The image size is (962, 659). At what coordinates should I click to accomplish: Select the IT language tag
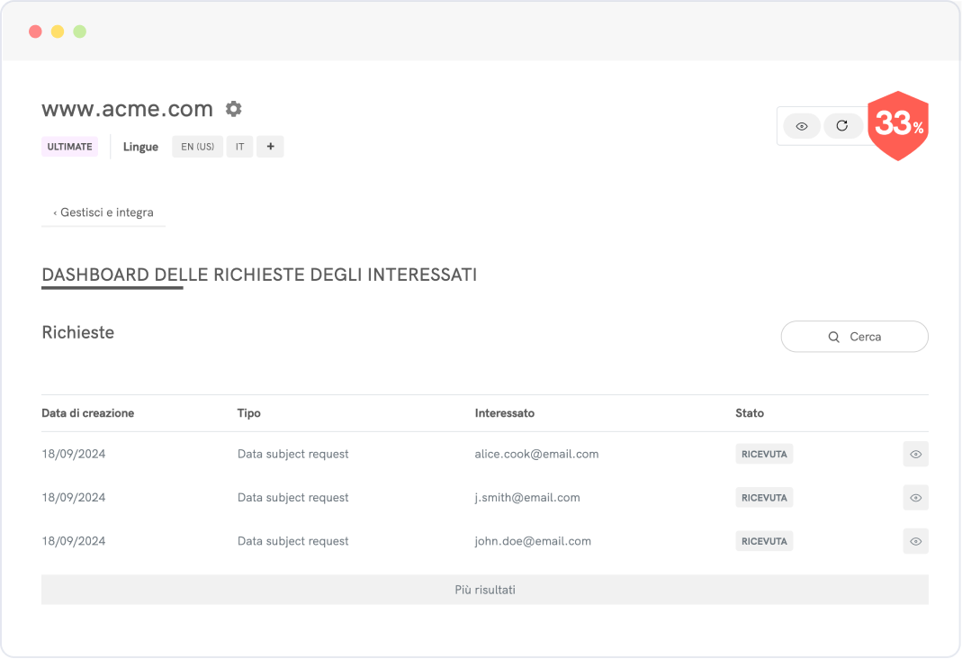pos(239,147)
